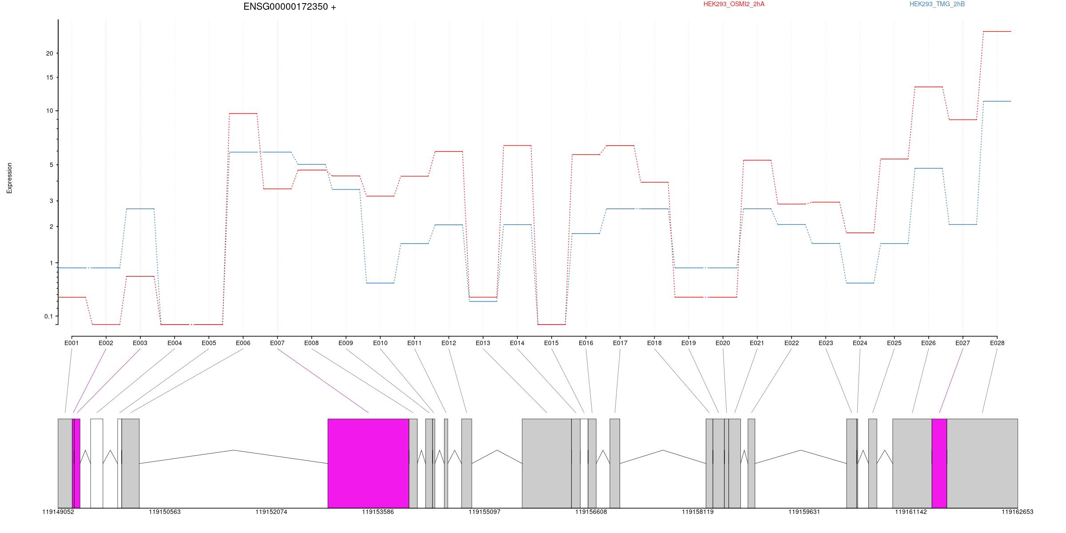The image size is (1066, 533).
Task: Click the E011 exon label
Action: pyautogui.click(x=414, y=343)
